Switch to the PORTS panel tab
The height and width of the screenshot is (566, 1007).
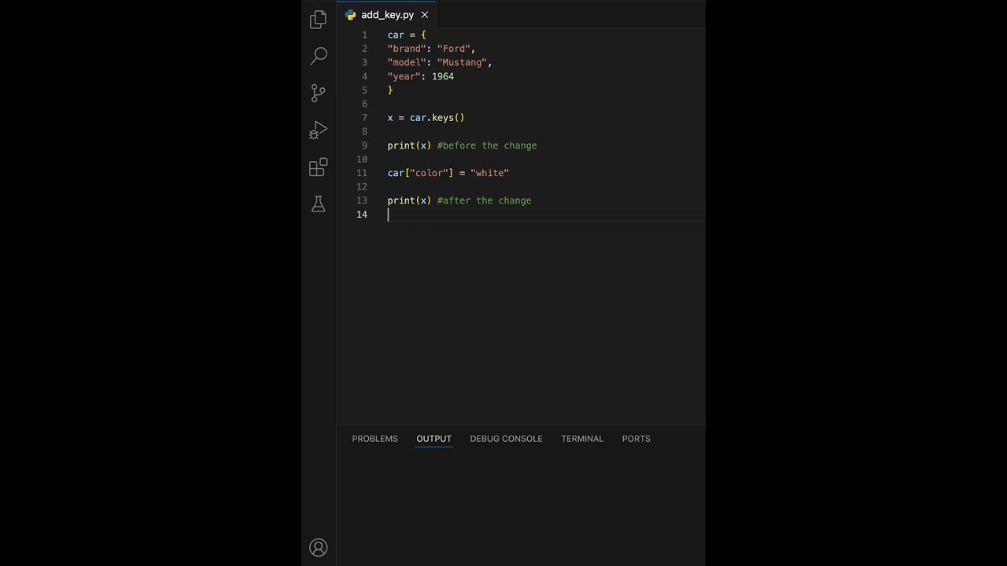pyautogui.click(x=636, y=439)
